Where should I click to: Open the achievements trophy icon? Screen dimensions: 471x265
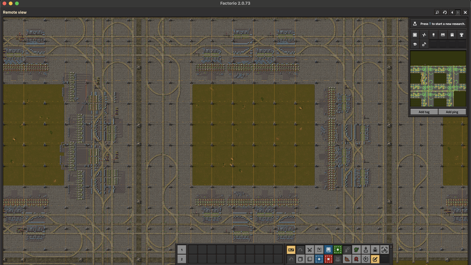(461, 35)
